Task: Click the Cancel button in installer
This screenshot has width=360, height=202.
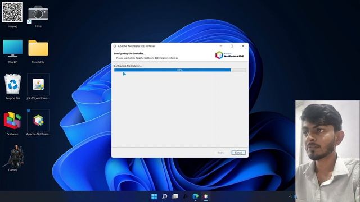Action: pyautogui.click(x=238, y=153)
